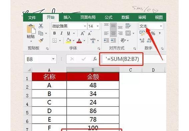Switch to 公式 ribbon tab

108,17
